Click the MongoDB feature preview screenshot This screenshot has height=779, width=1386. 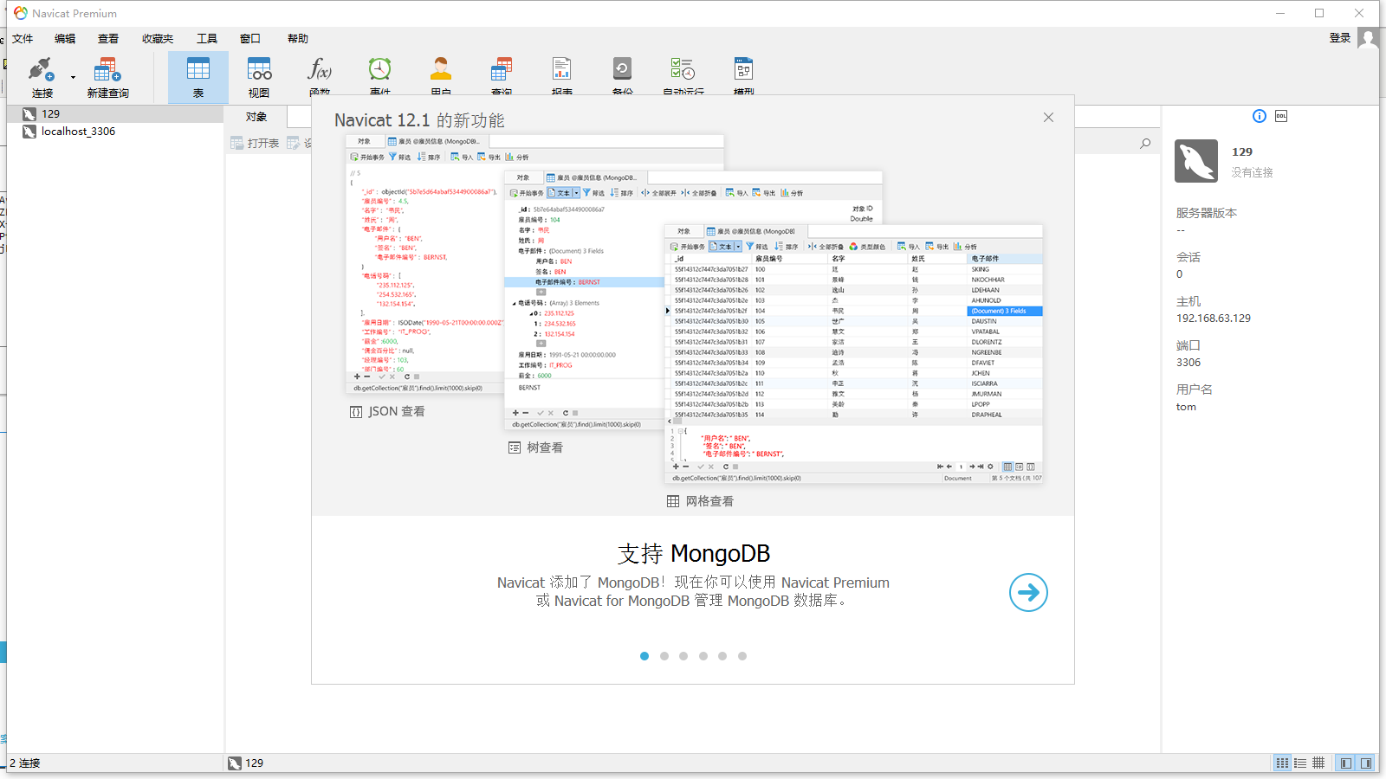coord(694,309)
